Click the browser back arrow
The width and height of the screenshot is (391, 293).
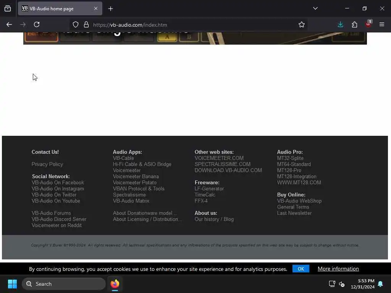(x=9, y=25)
